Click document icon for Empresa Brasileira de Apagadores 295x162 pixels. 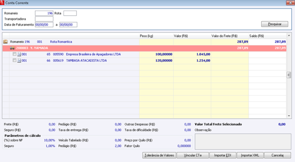(19, 54)
